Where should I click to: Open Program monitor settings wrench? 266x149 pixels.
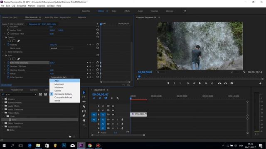244,72
